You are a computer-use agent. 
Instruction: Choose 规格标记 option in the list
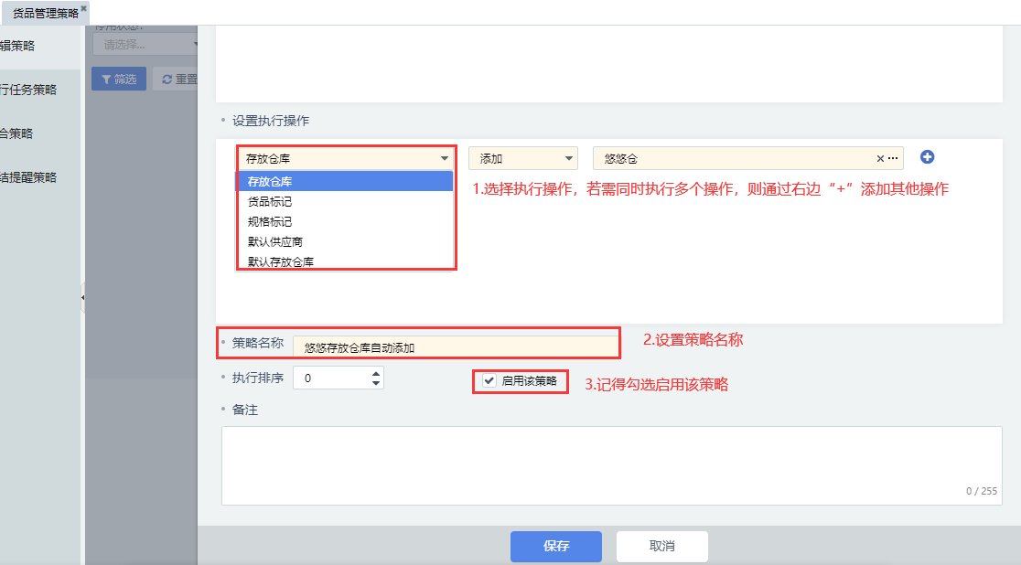click(x=271, y=221)
